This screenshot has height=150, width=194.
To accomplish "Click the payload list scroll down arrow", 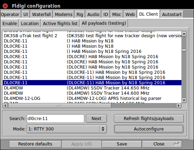I will [184, 100].
